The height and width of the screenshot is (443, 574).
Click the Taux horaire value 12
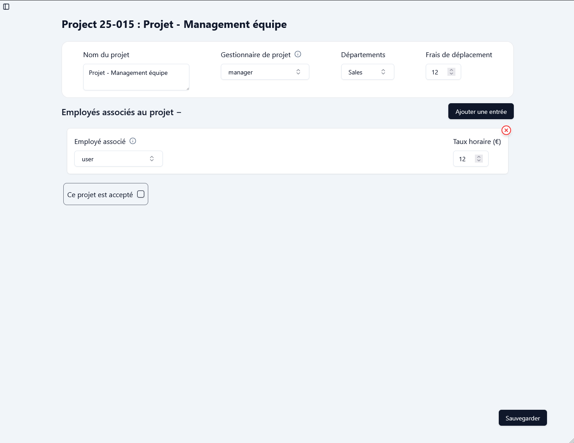click(462, 159)
